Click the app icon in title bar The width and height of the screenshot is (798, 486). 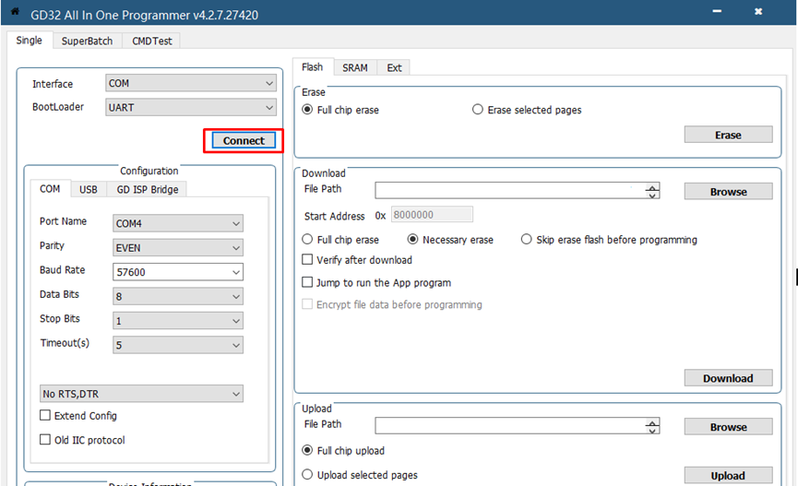[14, 11]
